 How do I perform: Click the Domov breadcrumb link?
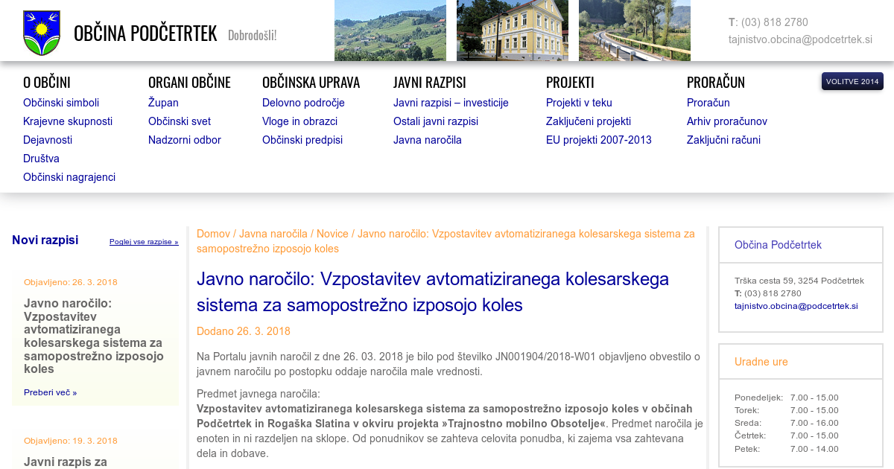click(x=213, y=234)
